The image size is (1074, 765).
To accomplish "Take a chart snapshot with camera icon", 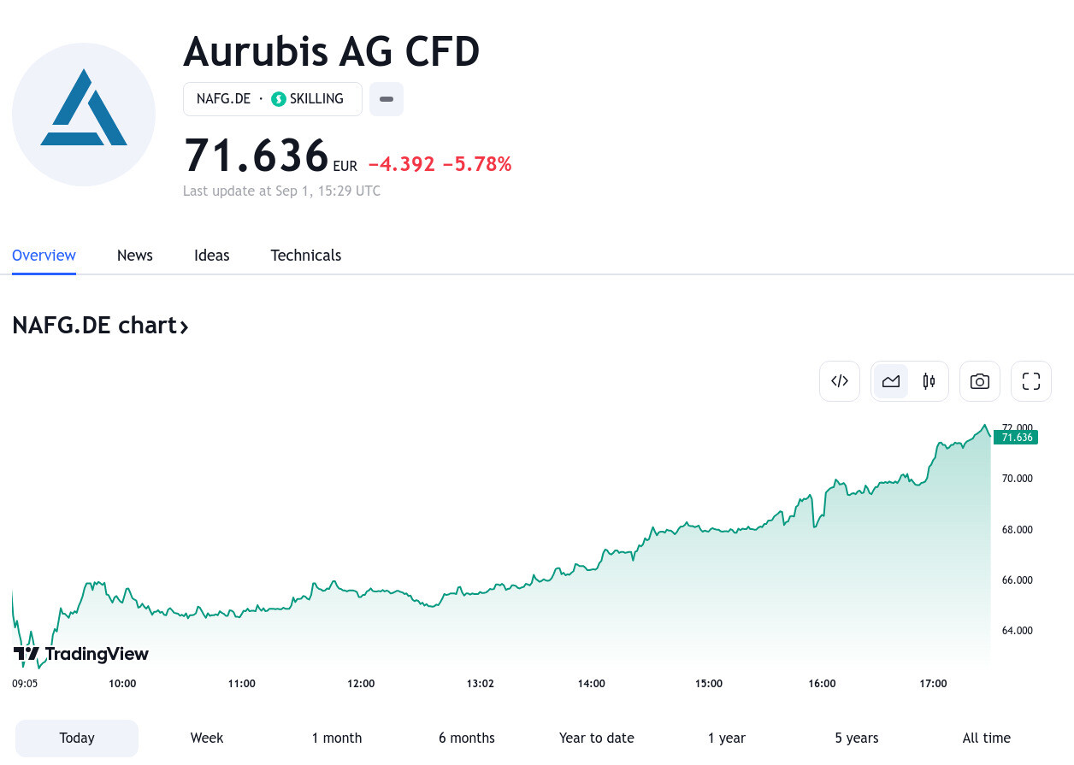I will [x=980, y=381].
